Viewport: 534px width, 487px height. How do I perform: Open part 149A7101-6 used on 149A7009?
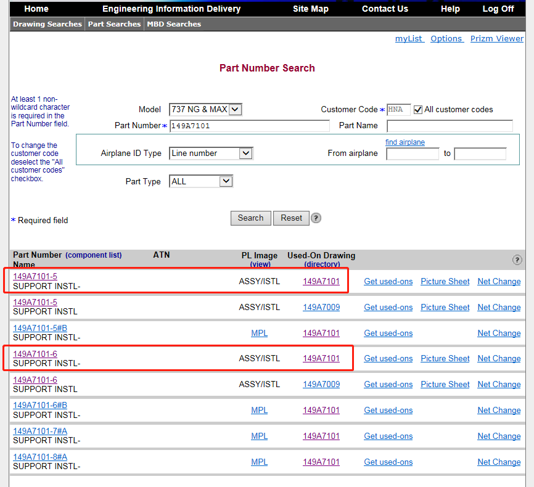35,380
